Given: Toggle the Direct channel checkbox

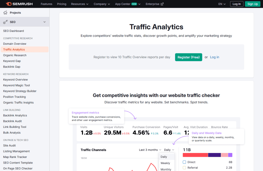Looking at the screenshot, I should click(x=184, y=162).
